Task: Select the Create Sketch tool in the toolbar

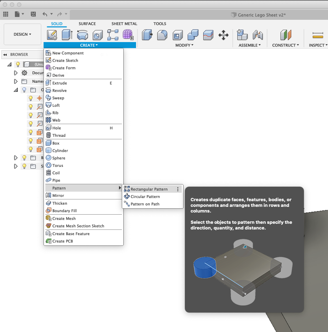Action: pos(52,35)
